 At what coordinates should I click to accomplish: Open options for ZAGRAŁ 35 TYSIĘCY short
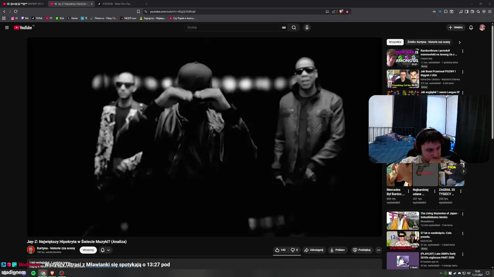pos(461,191)
